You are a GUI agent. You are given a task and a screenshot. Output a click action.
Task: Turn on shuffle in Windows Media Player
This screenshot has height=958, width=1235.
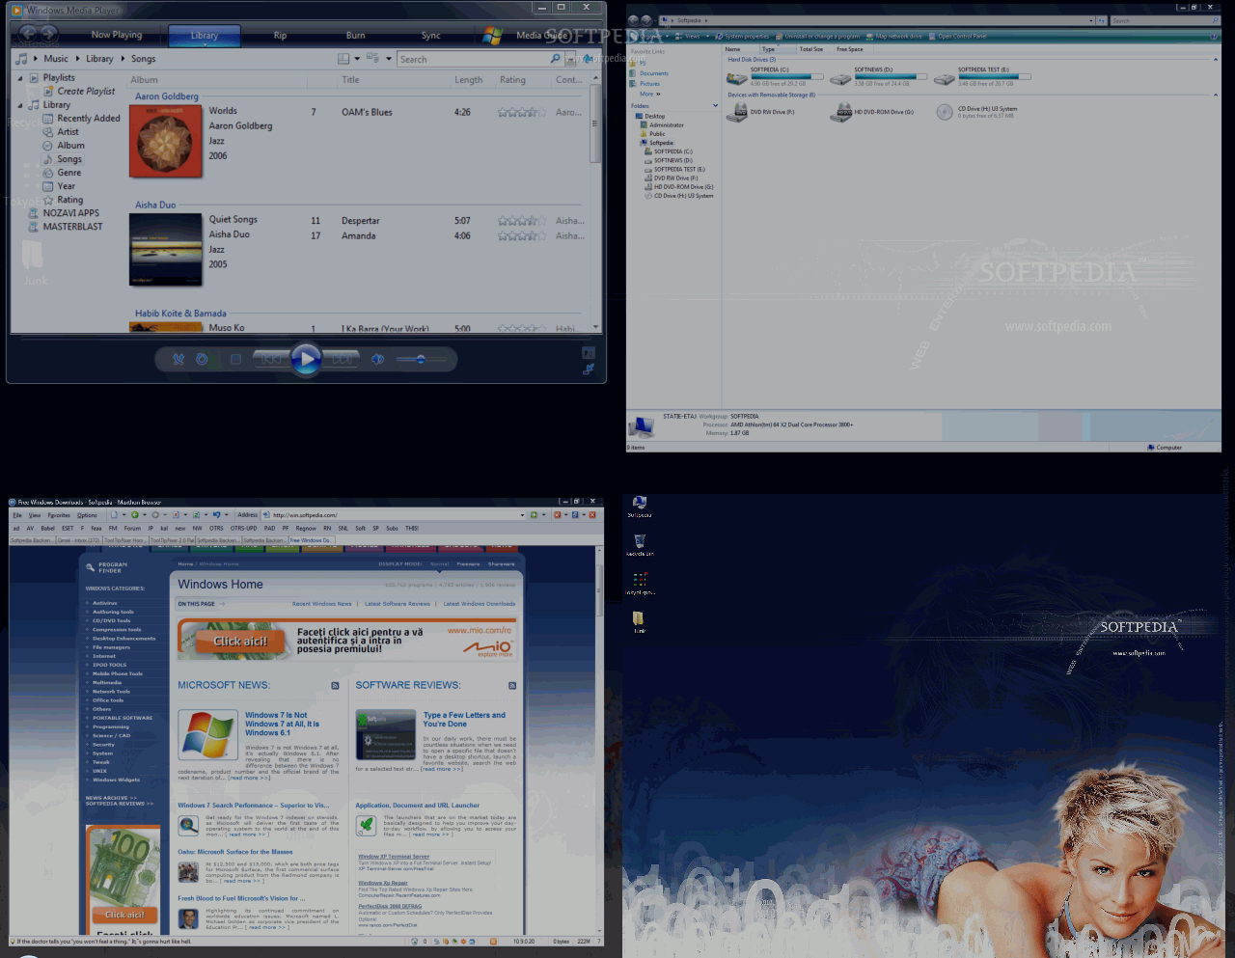coord(178,359)
